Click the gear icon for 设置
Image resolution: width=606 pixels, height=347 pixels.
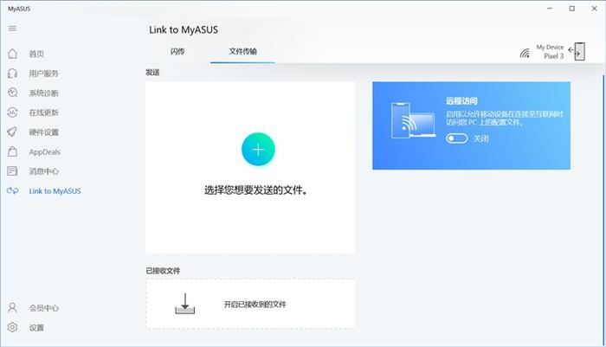pyautogui.click(x=12, y=327)
